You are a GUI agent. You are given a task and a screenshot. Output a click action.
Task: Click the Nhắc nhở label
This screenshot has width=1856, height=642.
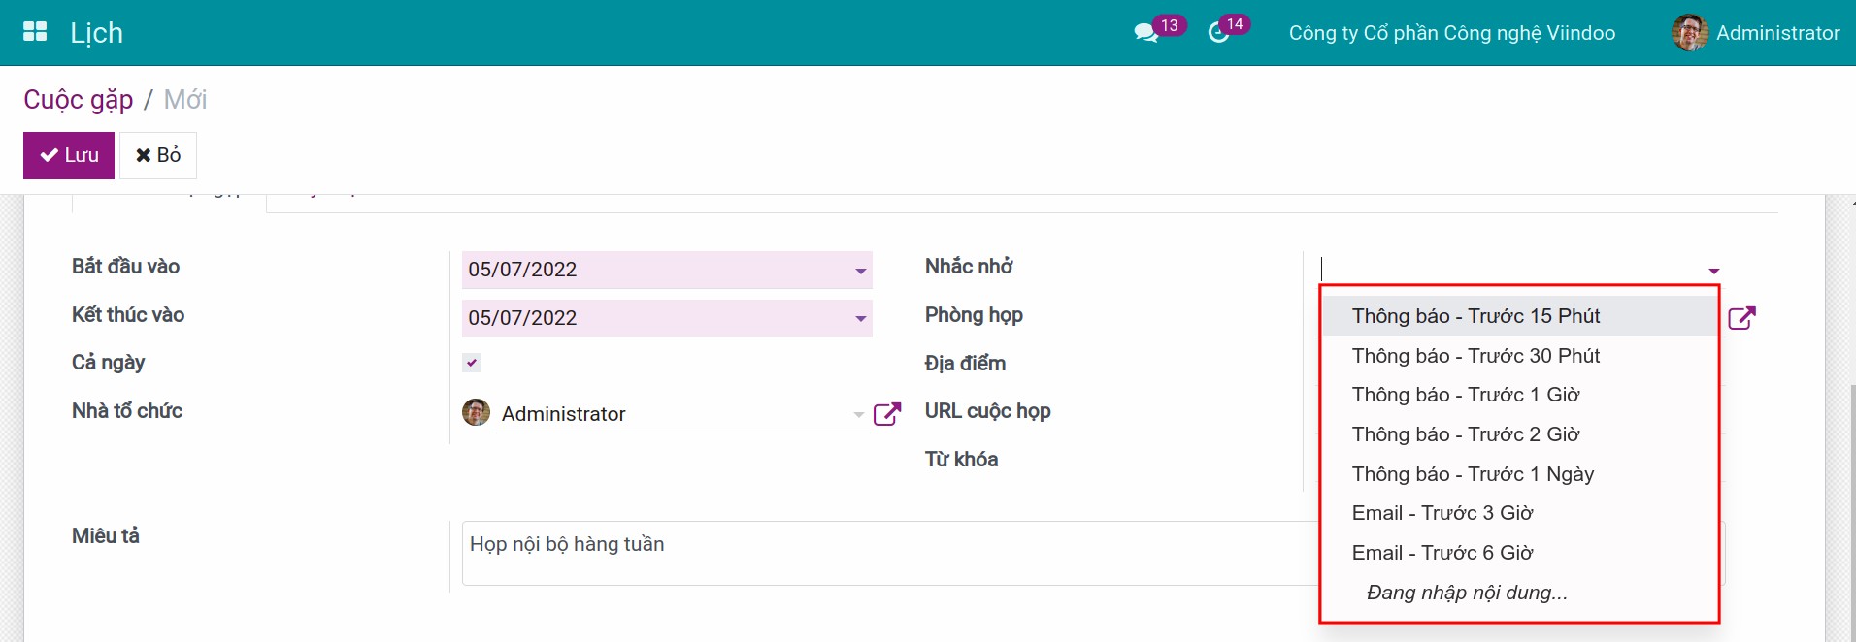969,267
